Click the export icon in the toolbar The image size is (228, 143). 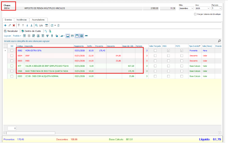click(x=52, y=25)
